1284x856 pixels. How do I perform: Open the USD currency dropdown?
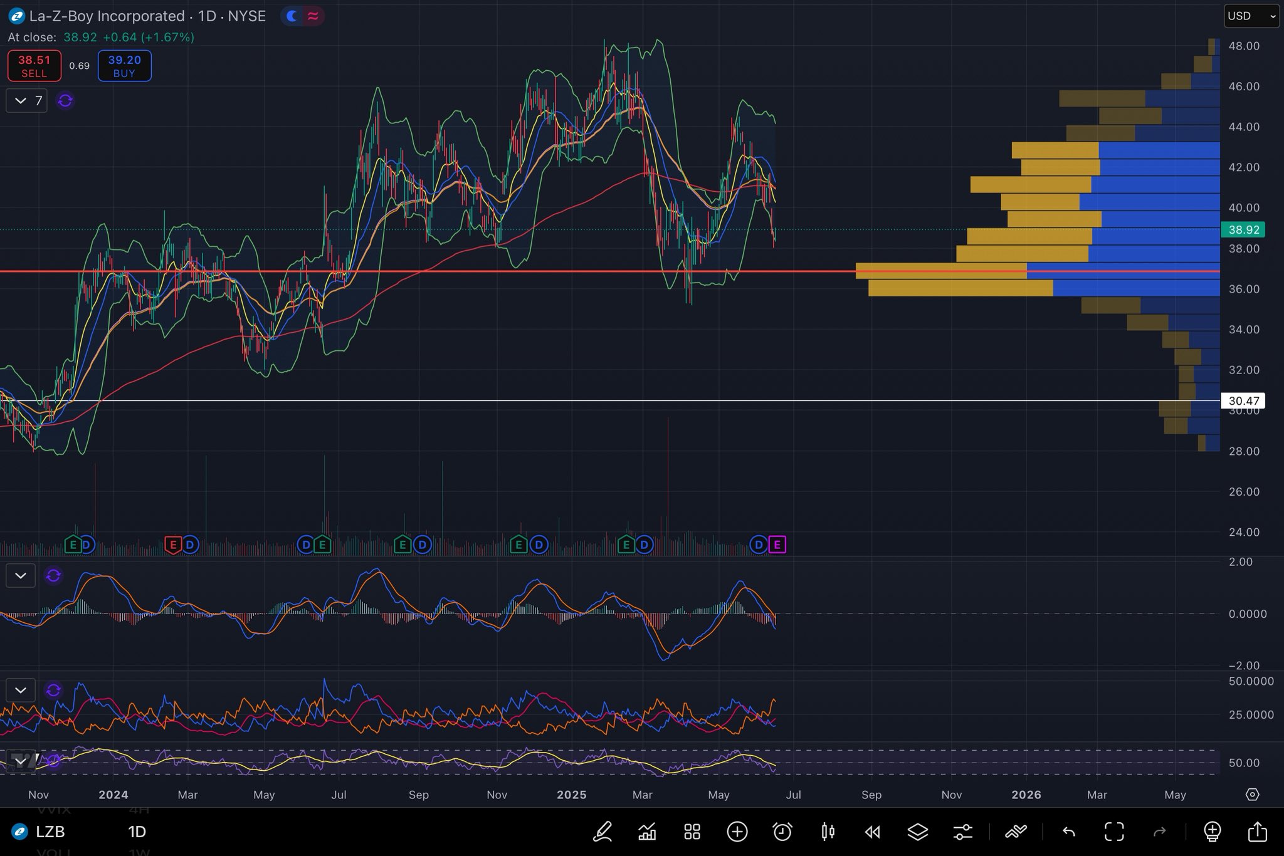1251,16
